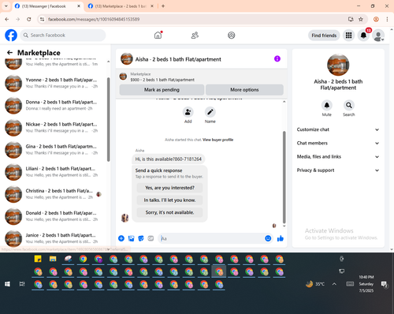Bookmark this page with star
Screen dimensions: 394x314
point(361,19)
